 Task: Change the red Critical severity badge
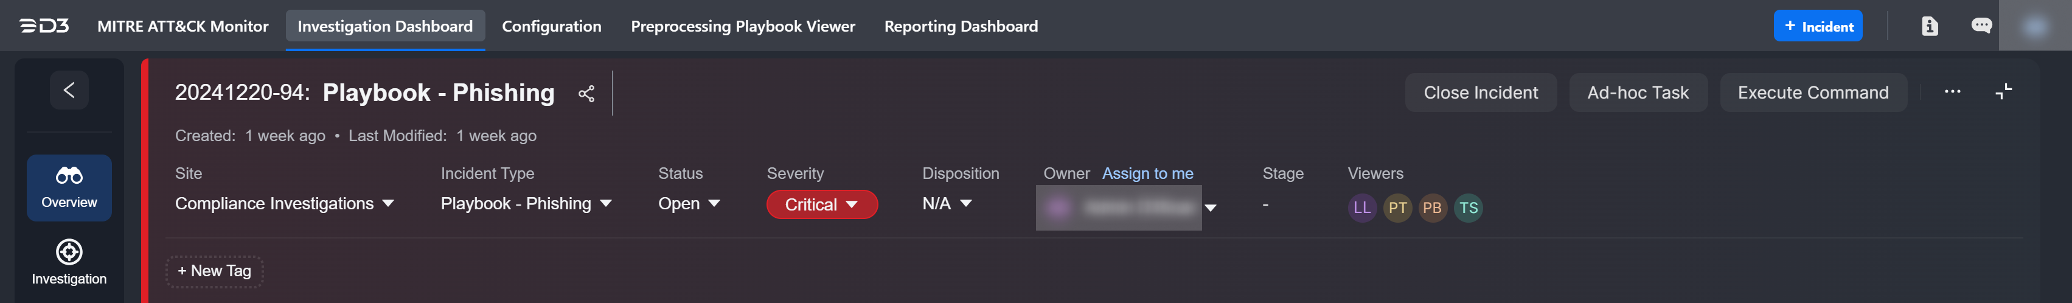(821, 205)
